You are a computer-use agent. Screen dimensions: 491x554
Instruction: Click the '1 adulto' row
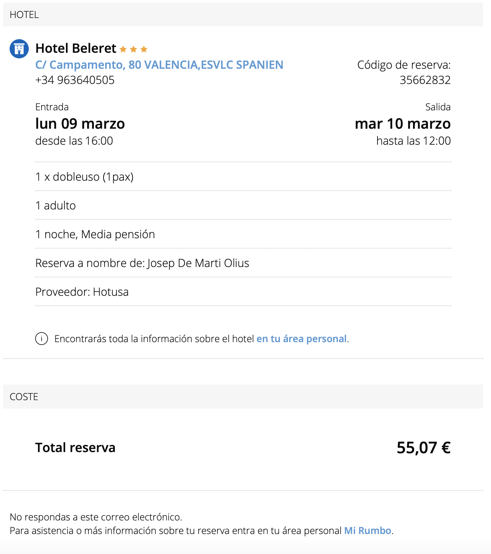(x=243, y=205)
